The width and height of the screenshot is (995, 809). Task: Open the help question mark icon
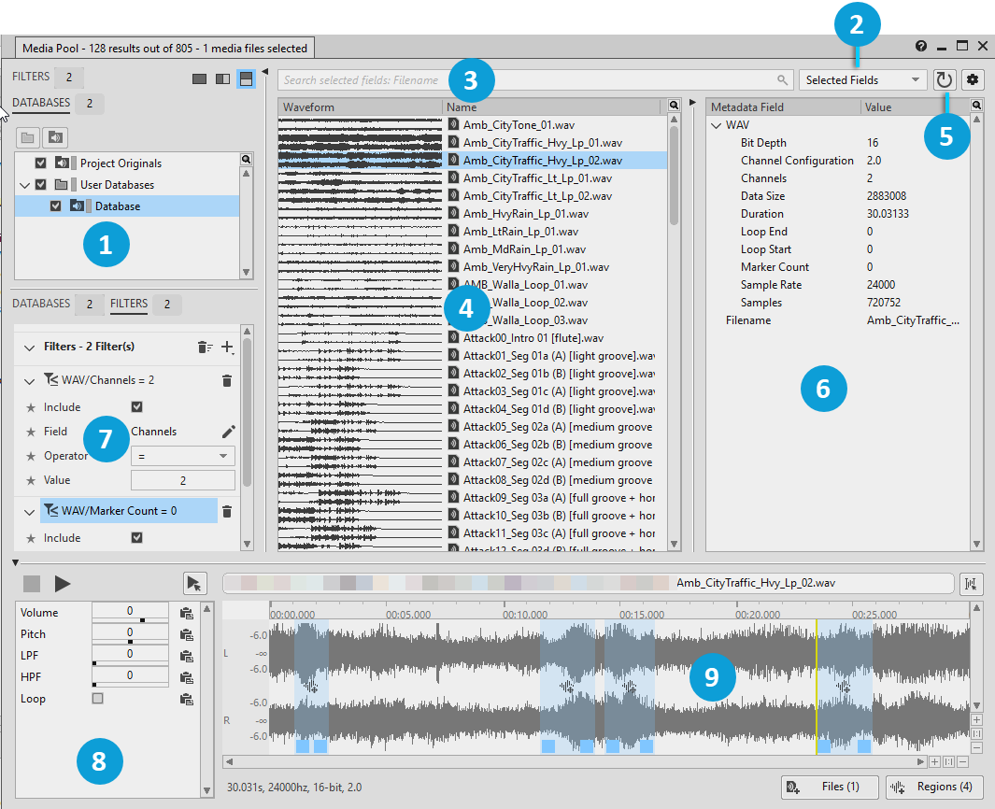921,46
